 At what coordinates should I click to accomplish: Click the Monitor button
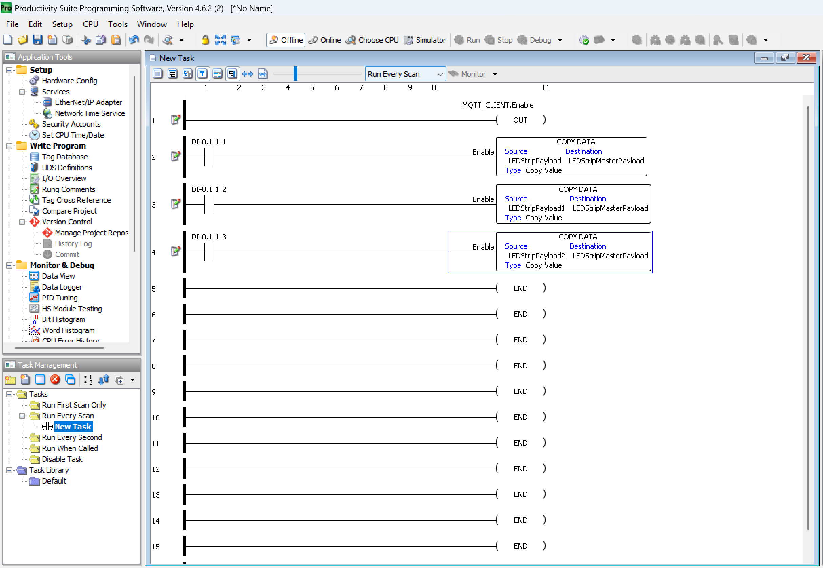467,74
